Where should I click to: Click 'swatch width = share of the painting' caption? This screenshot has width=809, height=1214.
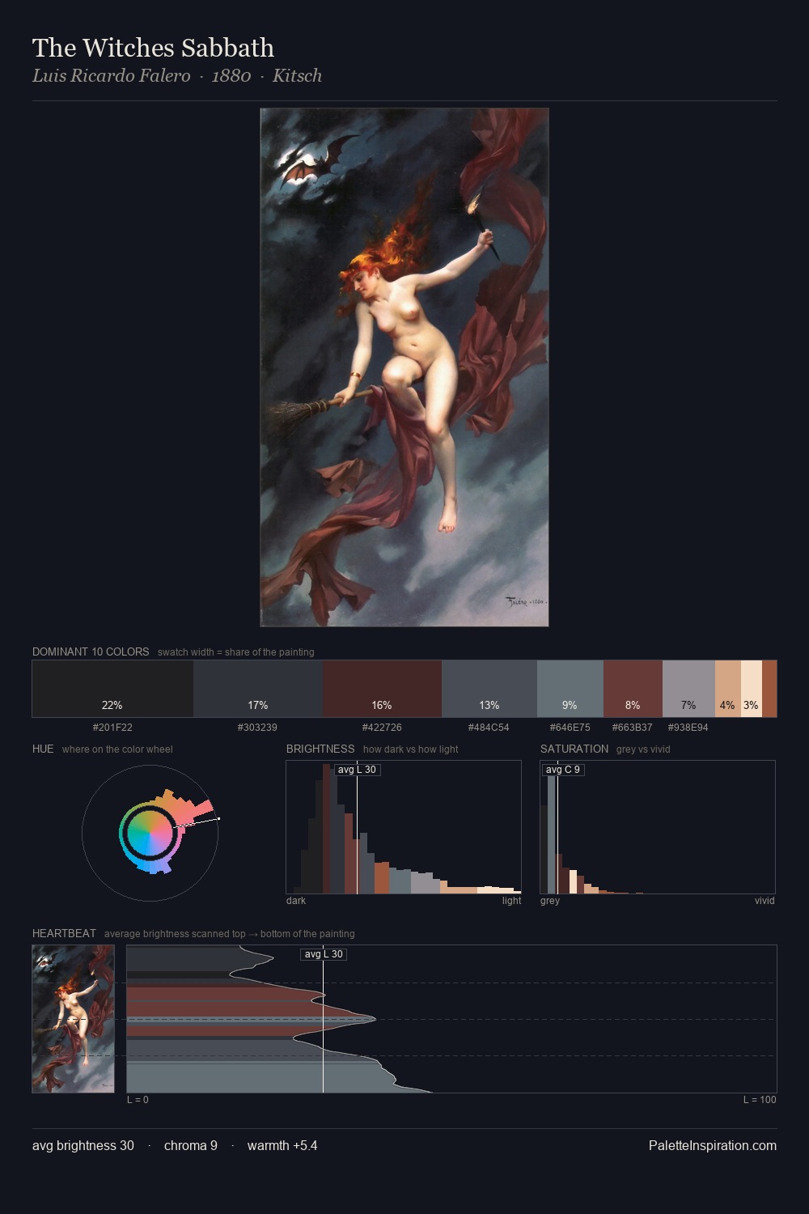(236, 652)
